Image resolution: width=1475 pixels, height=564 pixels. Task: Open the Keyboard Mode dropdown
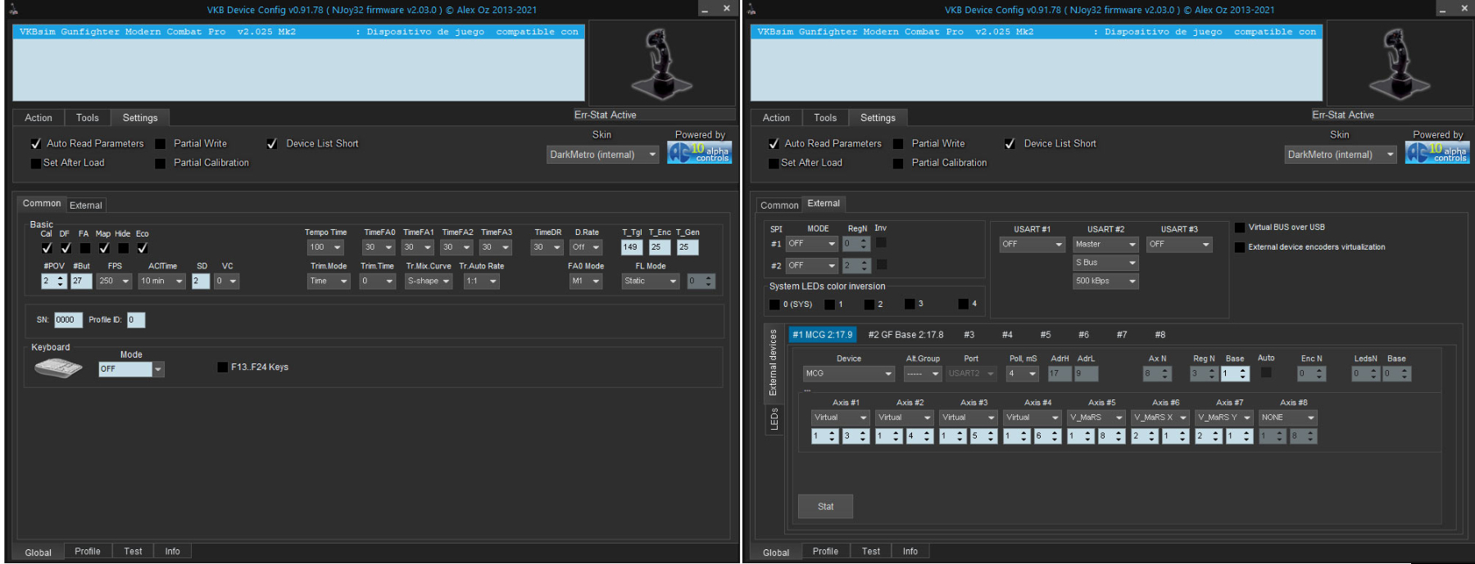132,369
